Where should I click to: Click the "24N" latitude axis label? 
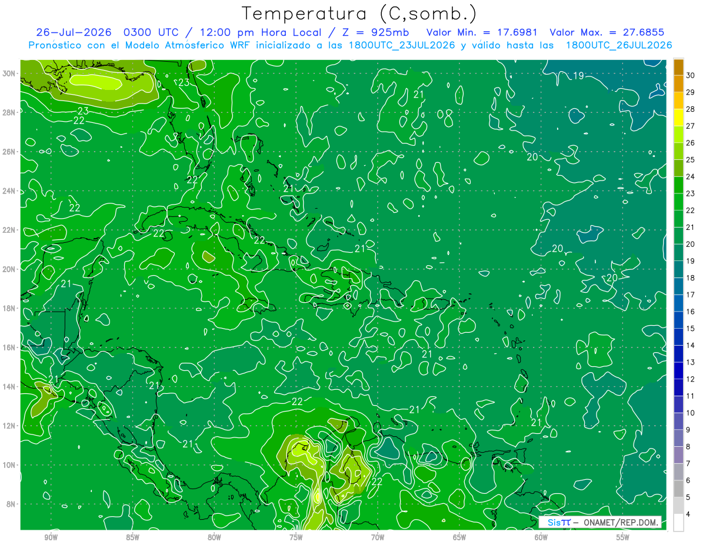(10, 191)
